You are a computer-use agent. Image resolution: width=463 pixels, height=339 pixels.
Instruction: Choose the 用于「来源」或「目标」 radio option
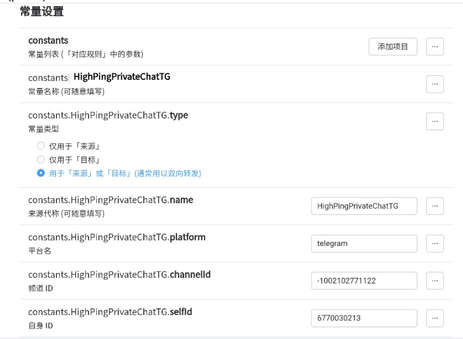click(x=41, y=173)
